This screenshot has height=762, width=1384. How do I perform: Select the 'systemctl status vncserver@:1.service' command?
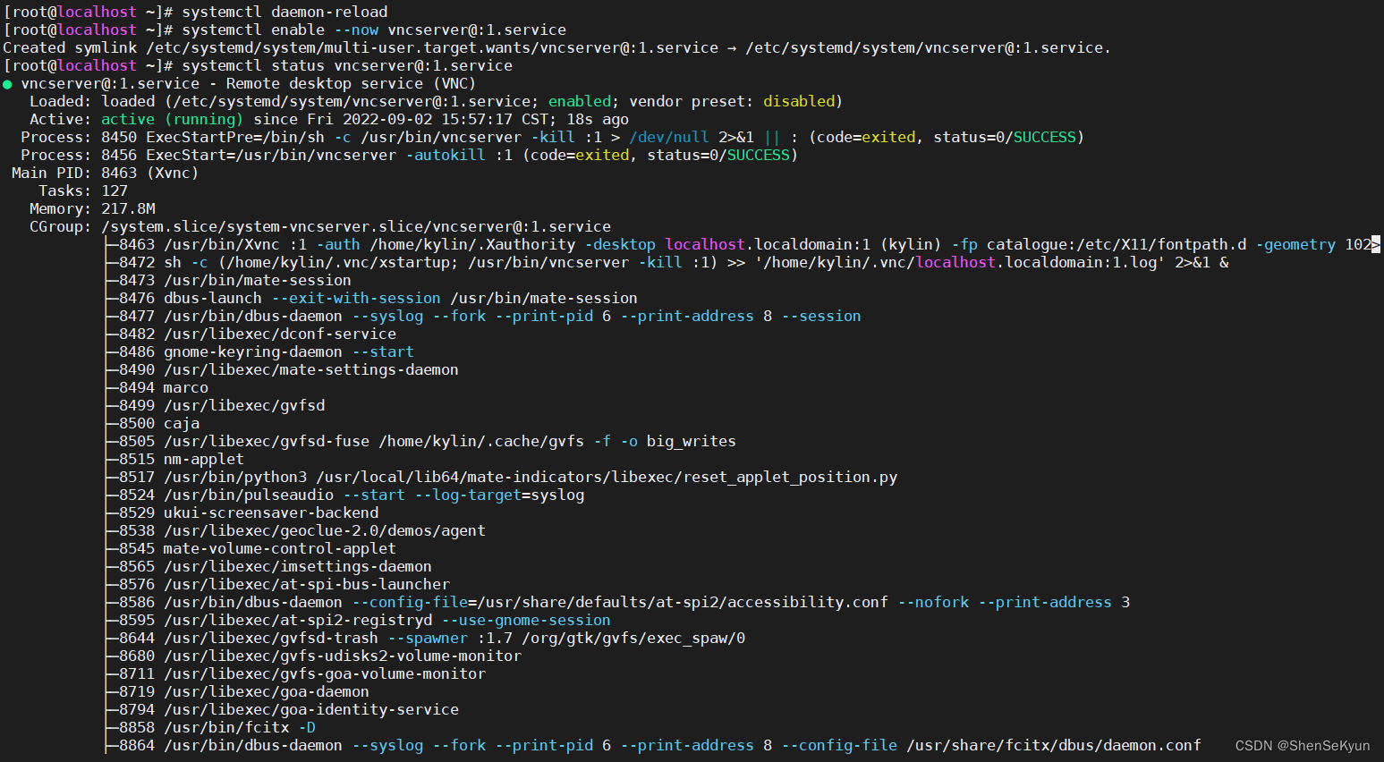pos(347,65)
